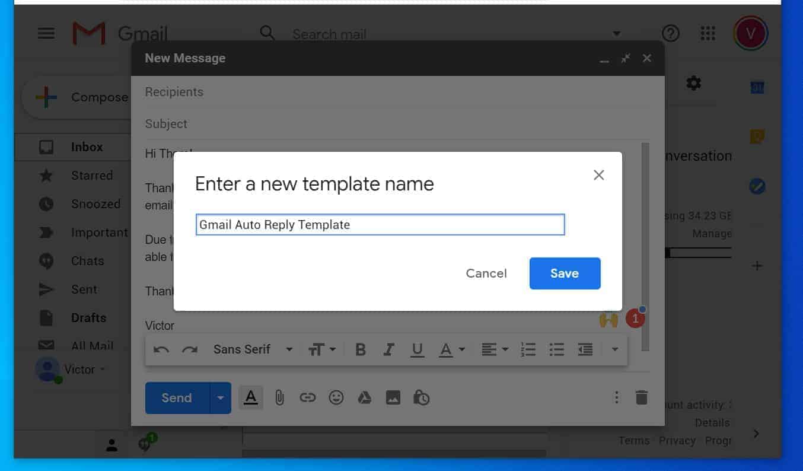The height and width of the screenshot is (471, 803).
Task: Toggle italic formatting
Action: [388, 349]
